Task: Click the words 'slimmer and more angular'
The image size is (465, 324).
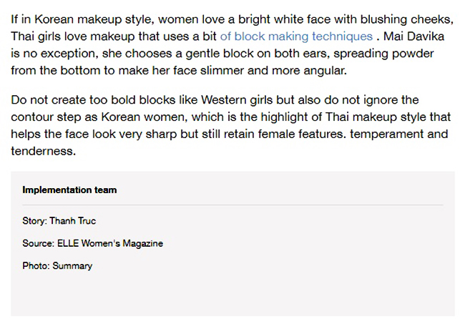Action: [x=273, y=71]
